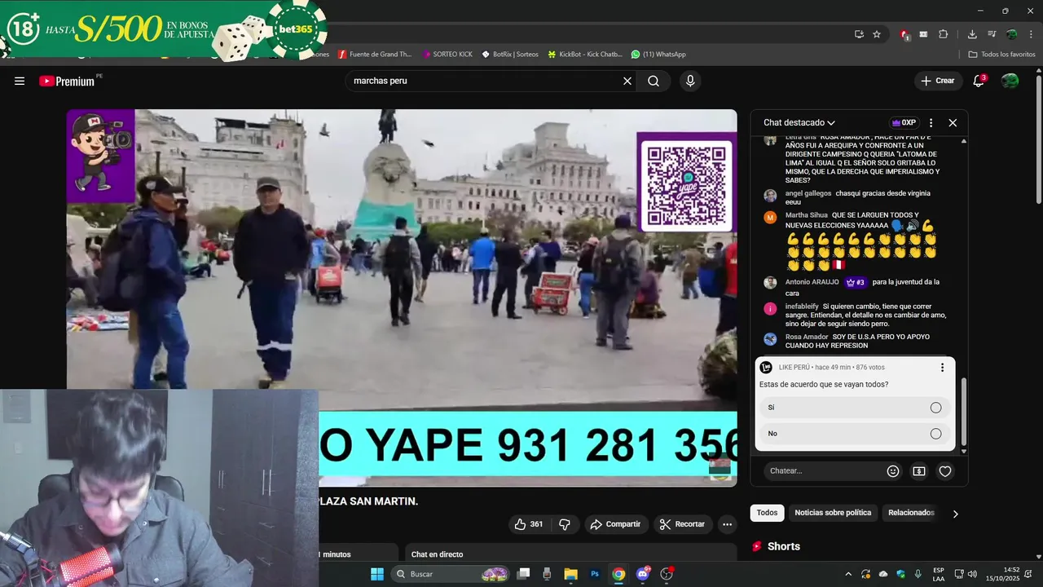Open '(11) WhatsApp' bookmark
This screenshot has width=1043, height=587.
[x=658, y=55]
